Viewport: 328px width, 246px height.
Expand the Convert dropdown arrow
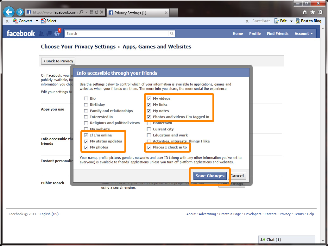click(x=37, y=21)
